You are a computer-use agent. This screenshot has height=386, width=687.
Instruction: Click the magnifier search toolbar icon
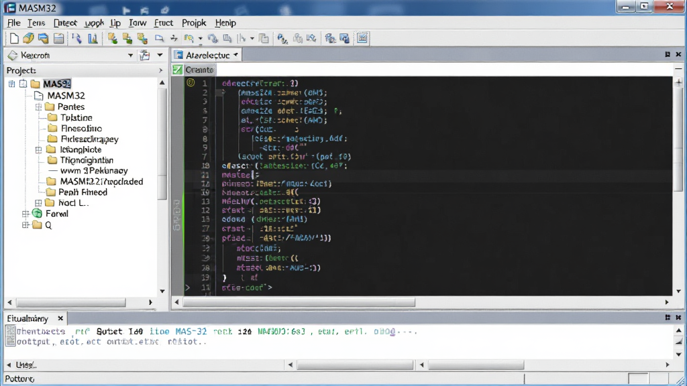189,38
